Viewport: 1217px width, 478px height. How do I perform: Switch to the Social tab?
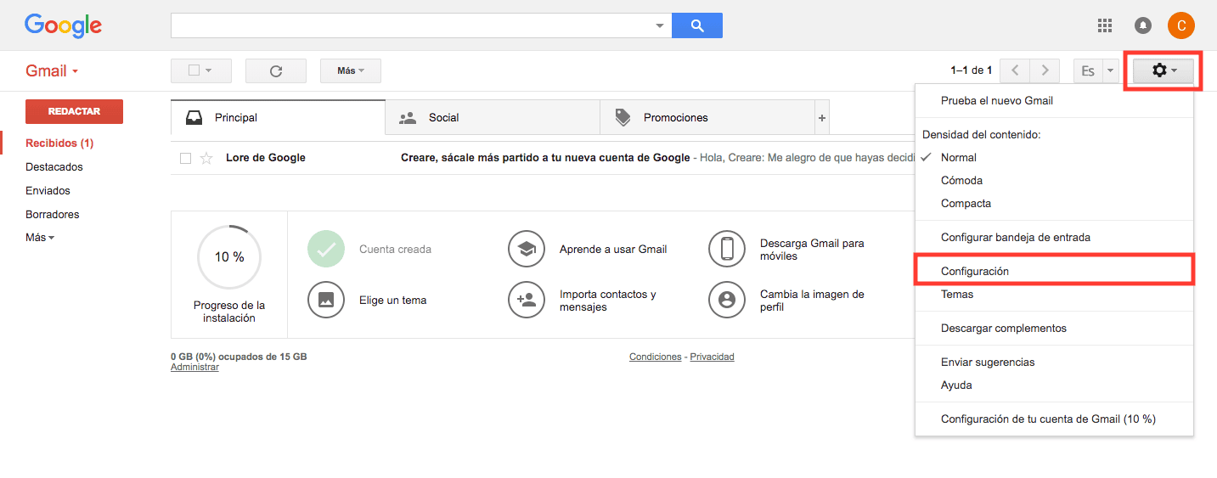pyautogui.click(x=443, y=118)
